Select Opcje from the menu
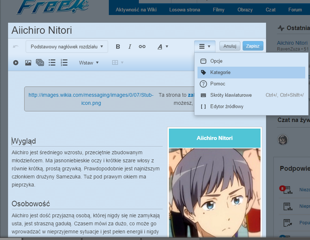Screen dimensions: 310x240 [x=251, y=61]
